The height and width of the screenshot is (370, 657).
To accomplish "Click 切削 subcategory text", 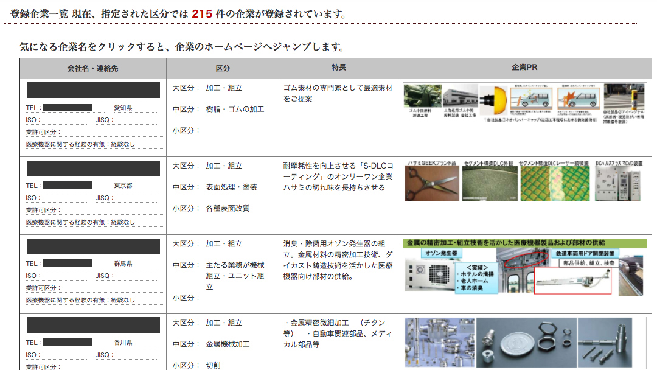I will [213, 365].
